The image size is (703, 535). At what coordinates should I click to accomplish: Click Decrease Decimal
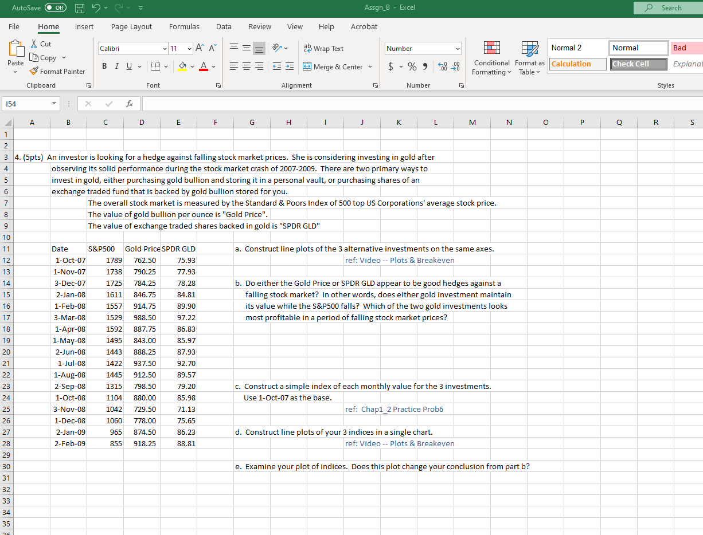point(456,67)
